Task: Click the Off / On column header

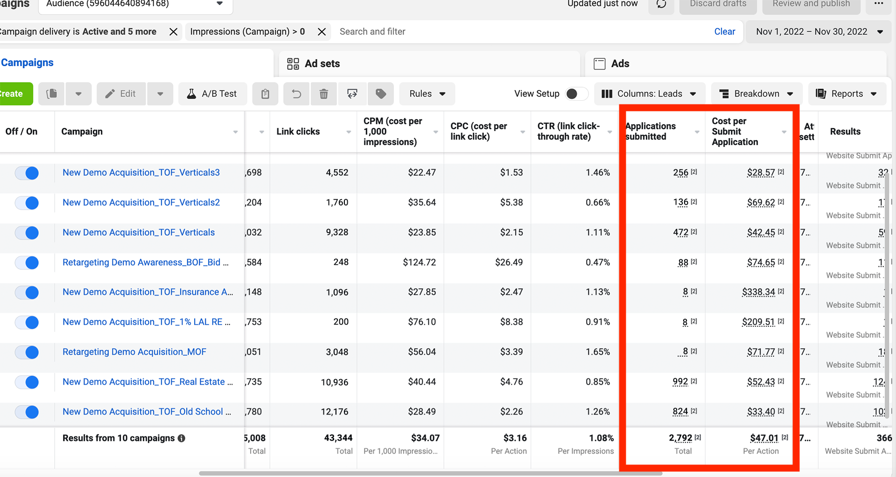Action: [21, 131]
